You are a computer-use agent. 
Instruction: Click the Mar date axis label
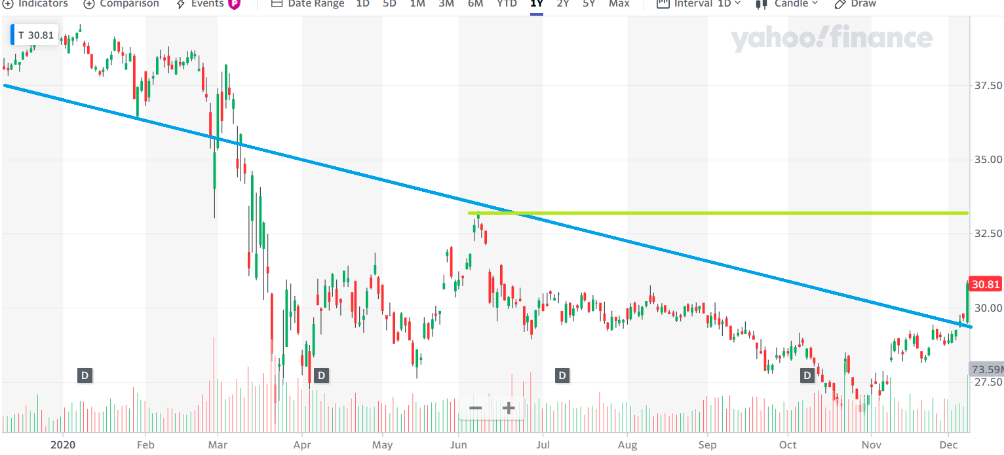click(x=217, y=445)
